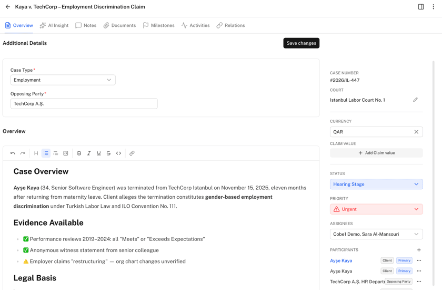Toggle italic formatting
This screenshot has width=442, height=290.
click(x=89, y=153)
